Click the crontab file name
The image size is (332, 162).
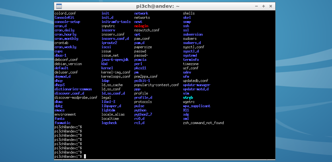pyautogui.click(x=61, y=43)
